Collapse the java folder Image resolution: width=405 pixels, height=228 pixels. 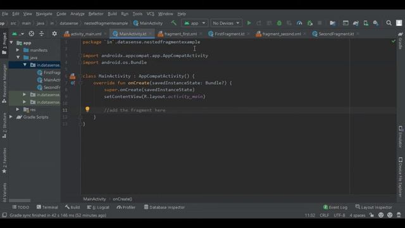(x=18, y=58)
